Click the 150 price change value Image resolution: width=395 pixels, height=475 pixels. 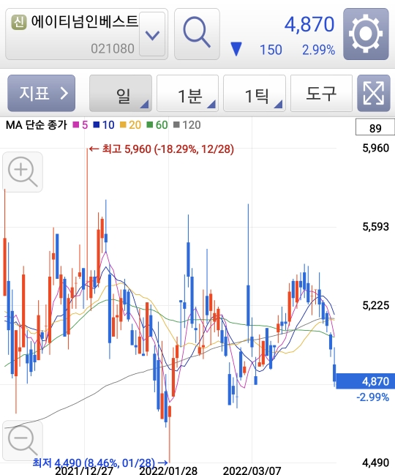[x=271, y=50]
